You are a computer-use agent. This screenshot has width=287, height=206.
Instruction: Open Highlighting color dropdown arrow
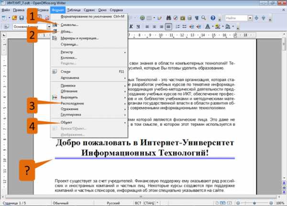click(x=223, y=27)
